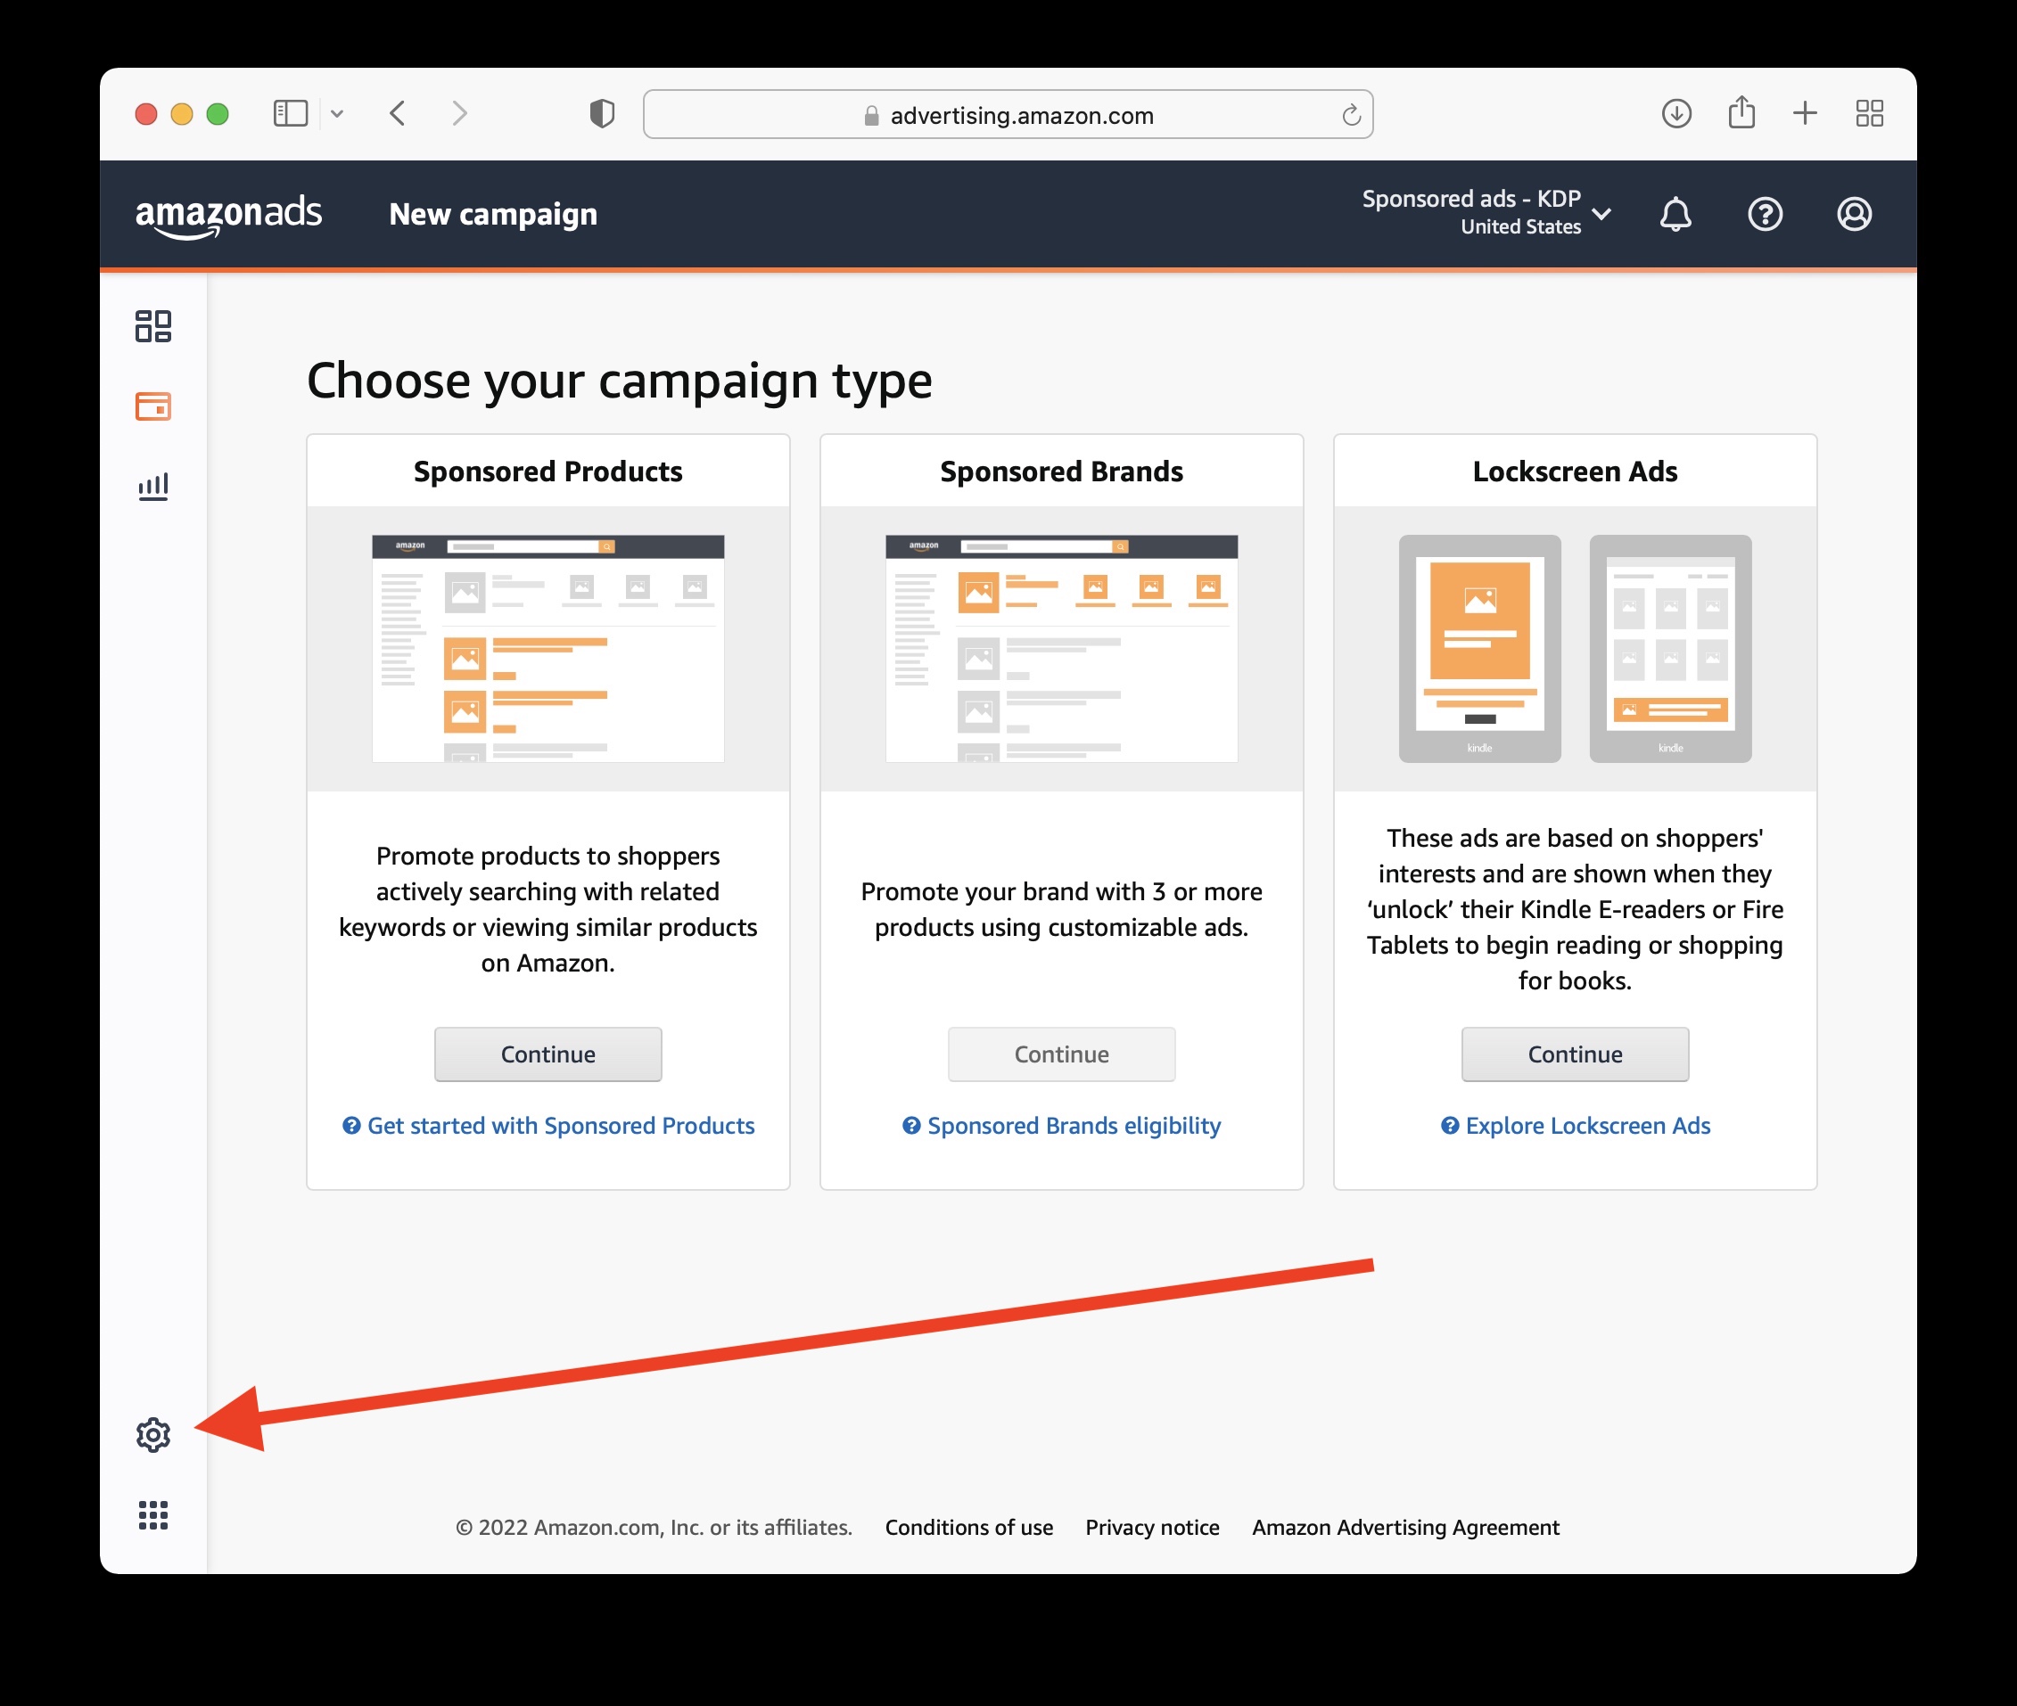Open a new Safari tab
2017x1706 pixels.
(1805, 114)
